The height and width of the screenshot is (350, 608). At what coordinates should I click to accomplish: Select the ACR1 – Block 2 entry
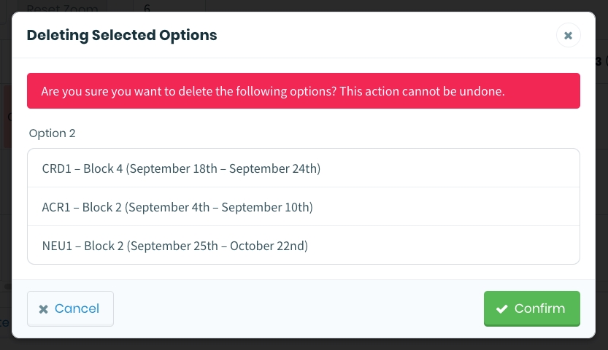point(177,207)
